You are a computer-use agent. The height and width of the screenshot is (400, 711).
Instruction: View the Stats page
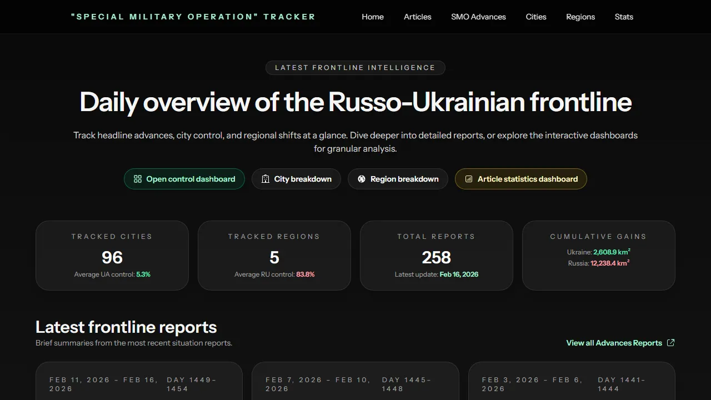(x=624, y=17)
